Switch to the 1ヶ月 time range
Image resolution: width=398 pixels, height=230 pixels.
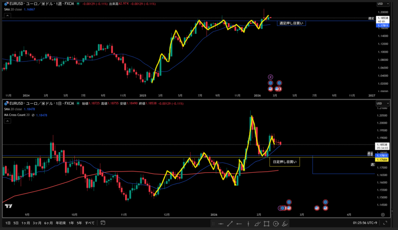(x=26, y=223)
